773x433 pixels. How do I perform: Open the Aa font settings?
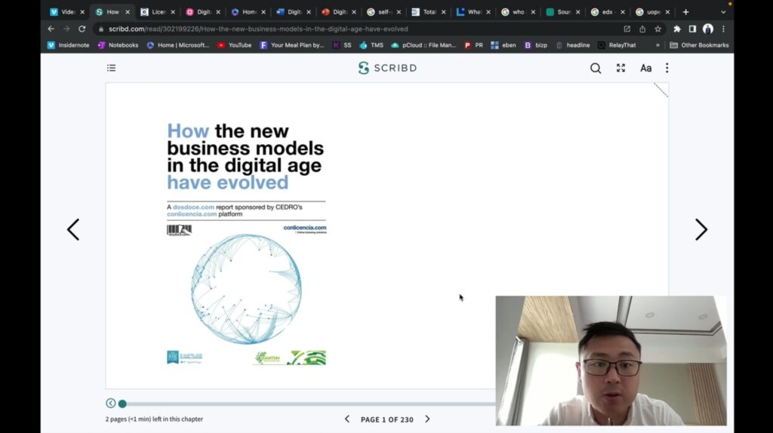coord(646,68)
